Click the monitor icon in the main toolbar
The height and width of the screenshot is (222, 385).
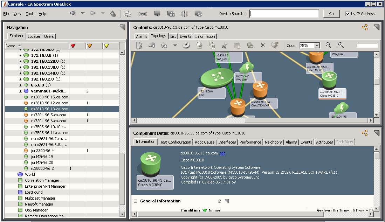[157, 14]
